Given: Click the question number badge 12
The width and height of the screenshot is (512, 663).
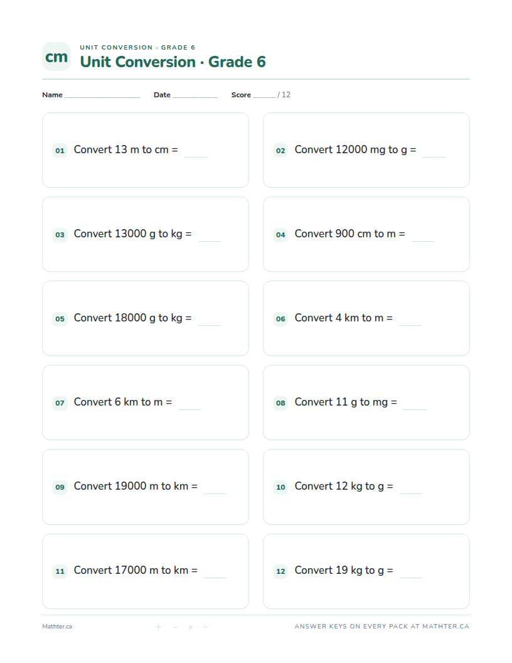Looking at the screenshot, I should point(281,571).
